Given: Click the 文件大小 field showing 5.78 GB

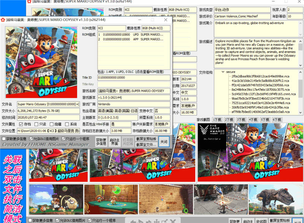Looking at the screenshot, I should [x=48, y=111].
